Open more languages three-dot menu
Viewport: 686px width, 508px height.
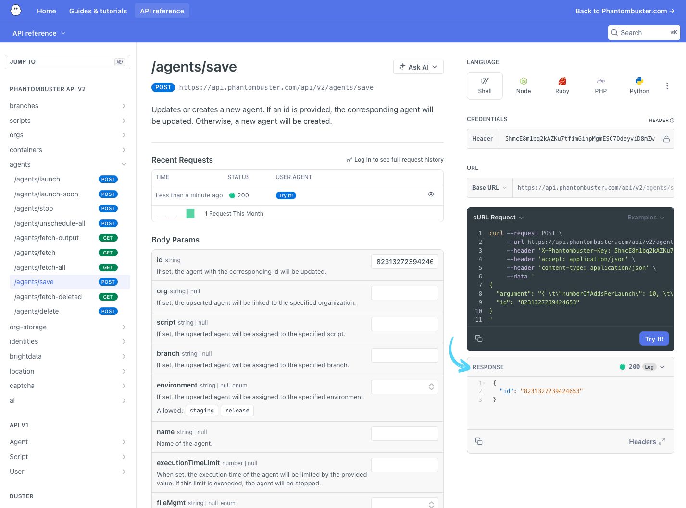point(667,86)
